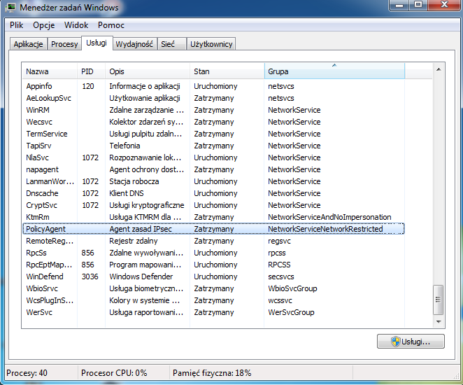The height and width of the screenshot is (385, 463).
Task: Select the WbioSrvc service row
Action: click(x=213, y=288)
